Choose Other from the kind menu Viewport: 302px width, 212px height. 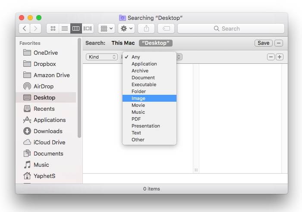pyautogui.click(x=149, y=140)
